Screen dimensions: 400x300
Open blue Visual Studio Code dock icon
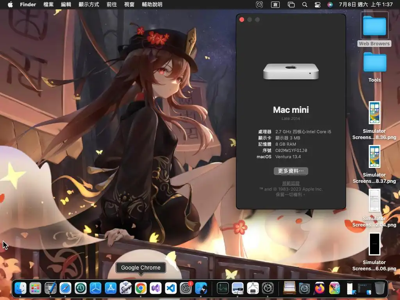coord(171,288)
